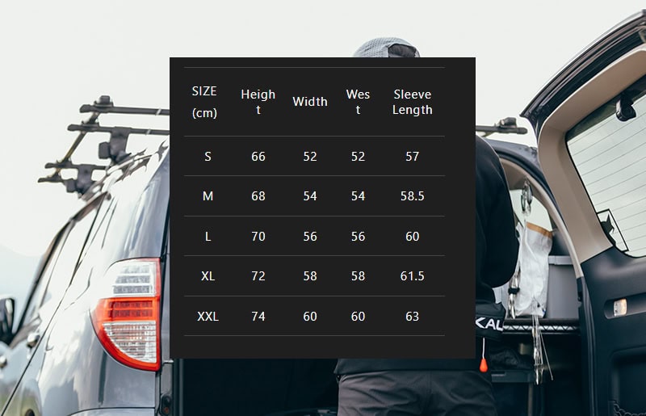Click the sleeve length value 63
This screenshot has width=646, height=416.
pyautogui.click(x=413, y=316)
